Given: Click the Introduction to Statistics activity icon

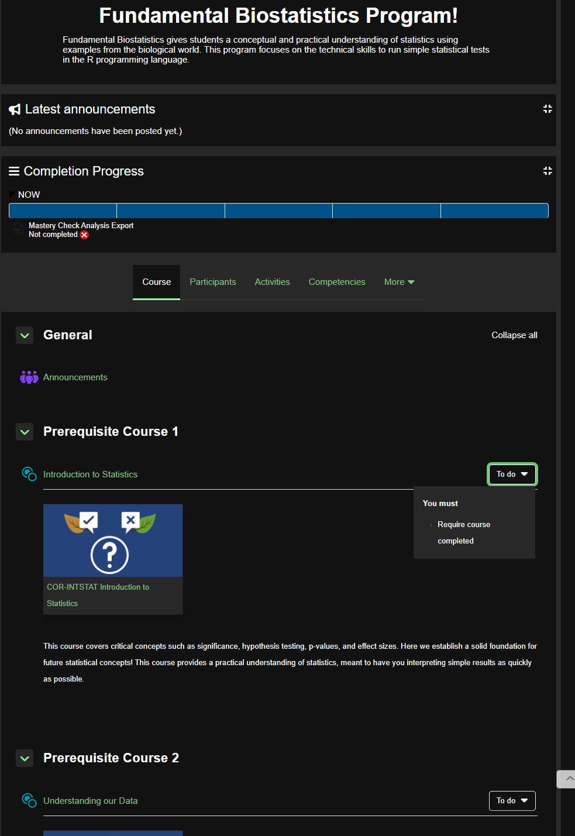Looking at the screenshot, I should 29,474.
